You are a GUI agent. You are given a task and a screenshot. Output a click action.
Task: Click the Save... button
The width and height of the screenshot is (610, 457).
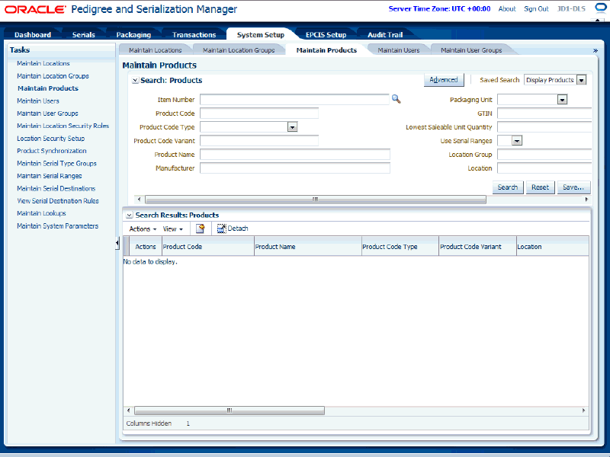(x=573, y=187)
